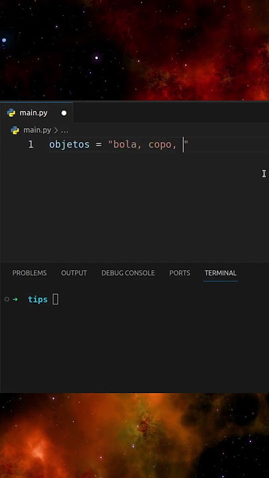The width and height of the screenshot is (269, 478).
Task: Click the green arrow prompt in terminal
Action: pyautogui.click(x=15, y=299)
